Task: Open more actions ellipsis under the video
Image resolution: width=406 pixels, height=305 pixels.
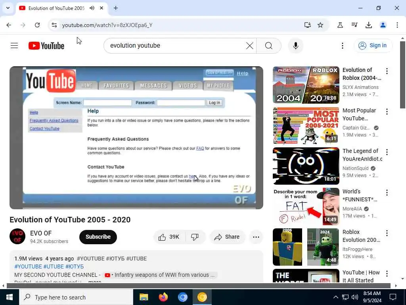Action: pos(256,237)
